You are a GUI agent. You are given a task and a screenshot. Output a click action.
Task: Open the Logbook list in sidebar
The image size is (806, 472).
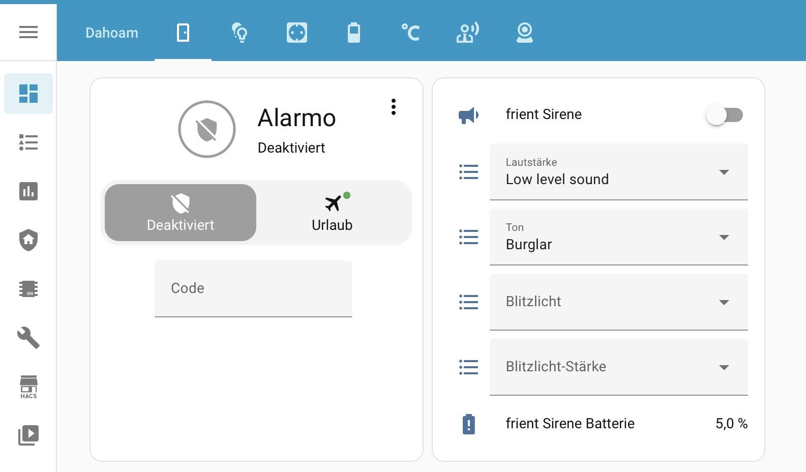[x=28, y=142]
